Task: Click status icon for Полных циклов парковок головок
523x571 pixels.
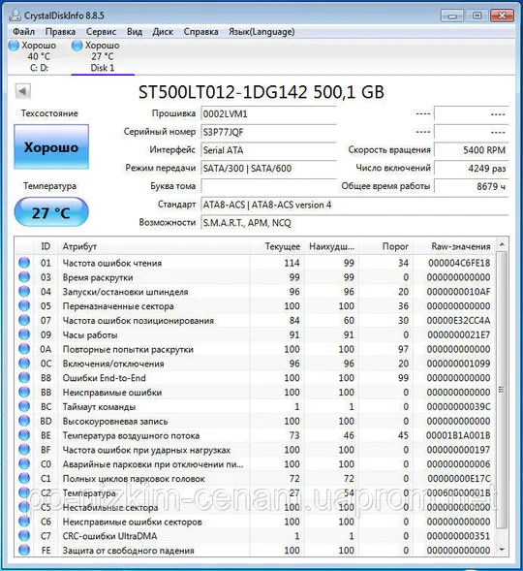Action: click(24, 479)
